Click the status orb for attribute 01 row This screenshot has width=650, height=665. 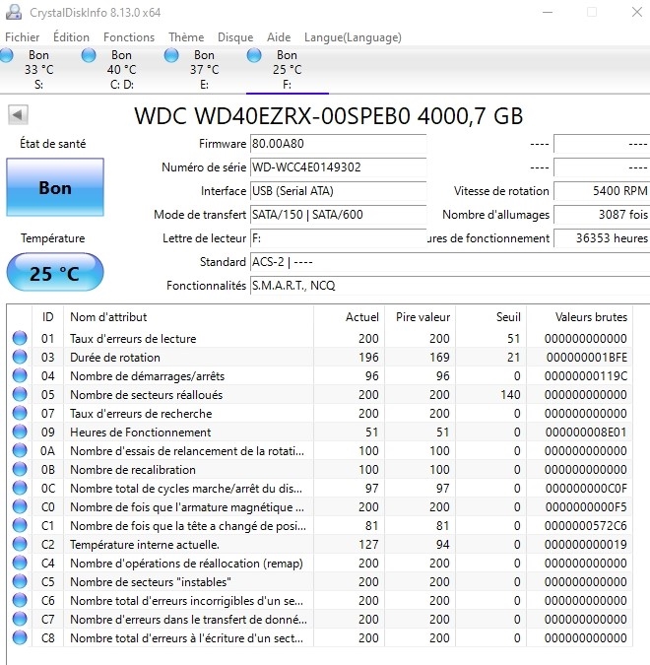pyautogui.click(x=20, y=338)
